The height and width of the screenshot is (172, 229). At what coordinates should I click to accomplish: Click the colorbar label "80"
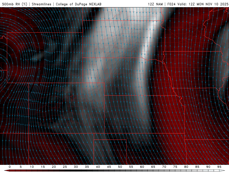pos(186,167)
